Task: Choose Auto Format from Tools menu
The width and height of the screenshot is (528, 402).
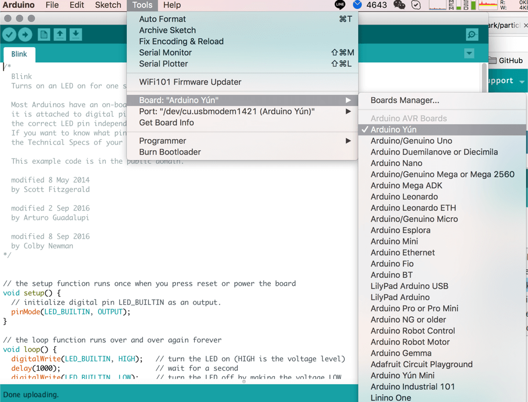Action: tap(243, 19)
